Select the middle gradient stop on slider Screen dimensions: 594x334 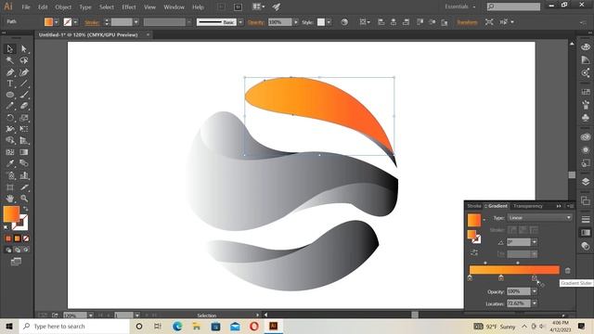tap(501, 278)
